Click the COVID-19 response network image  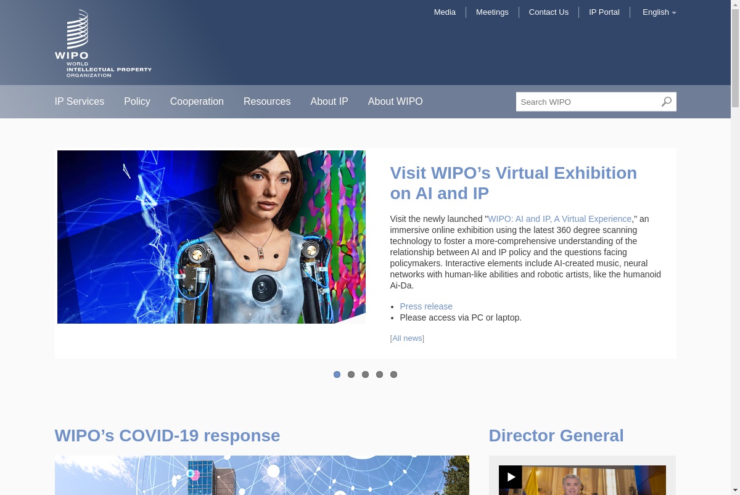[262, 475]
